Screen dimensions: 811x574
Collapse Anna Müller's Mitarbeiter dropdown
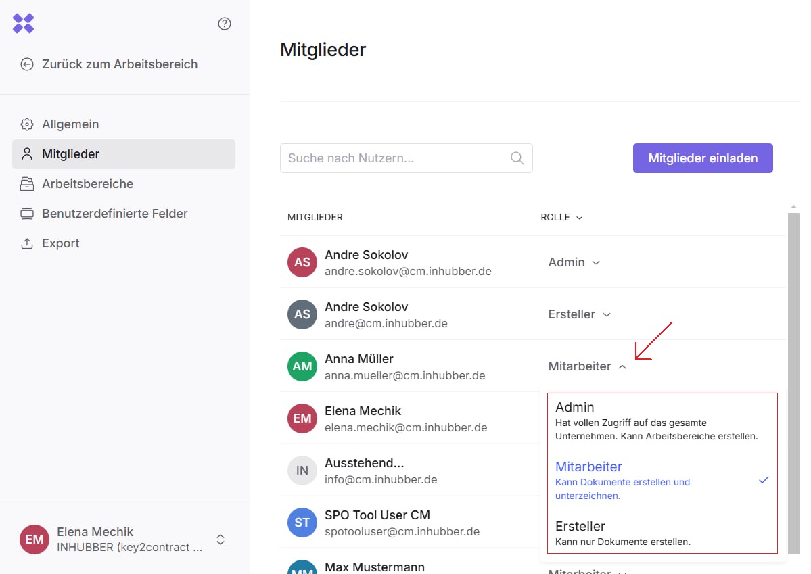(587, 366)
